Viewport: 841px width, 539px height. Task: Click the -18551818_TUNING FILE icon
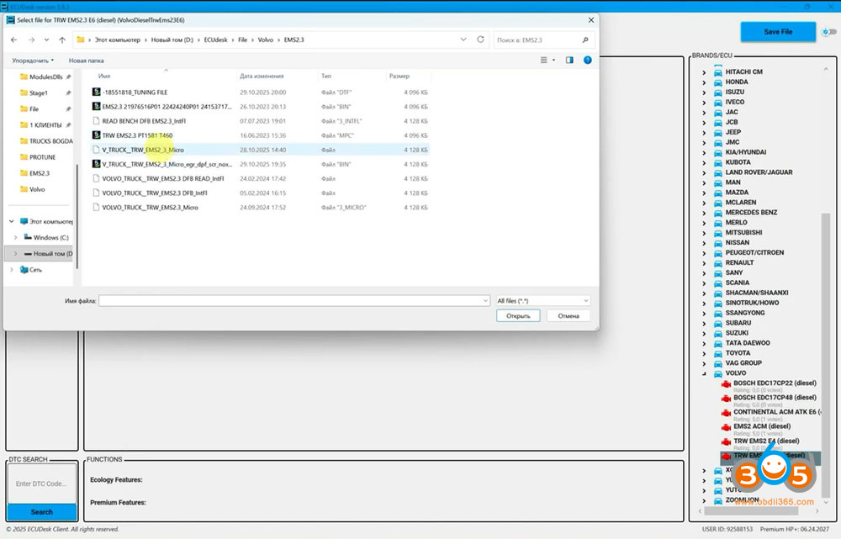96,92
